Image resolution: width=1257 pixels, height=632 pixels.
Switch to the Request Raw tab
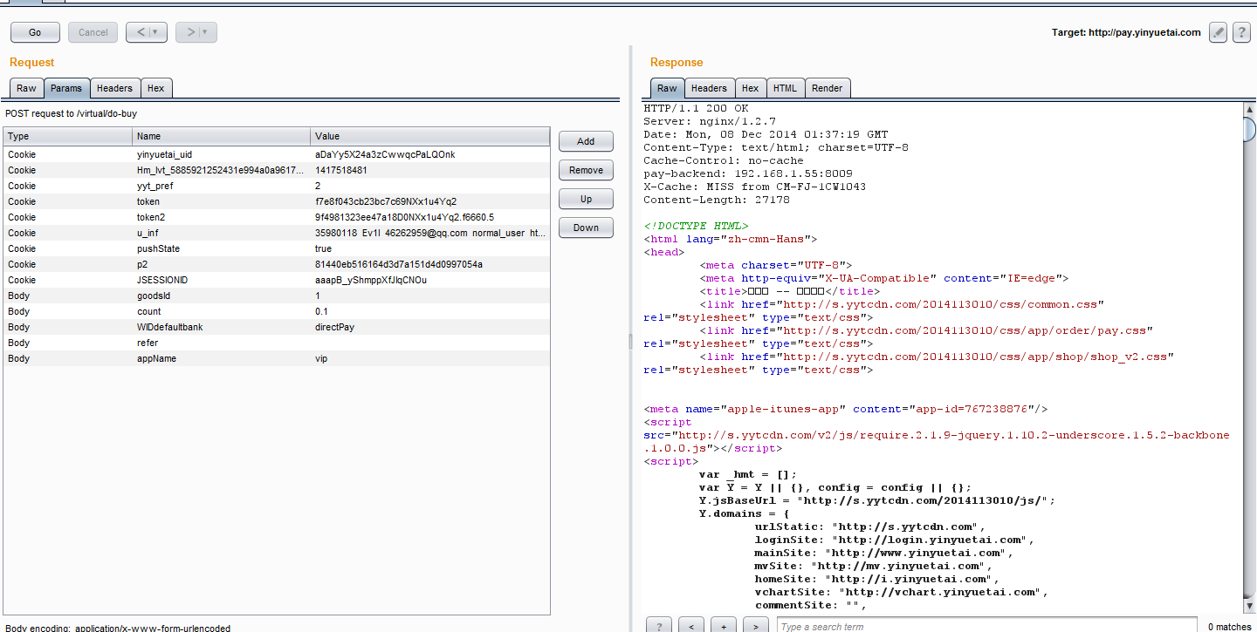tap(26, 88)
